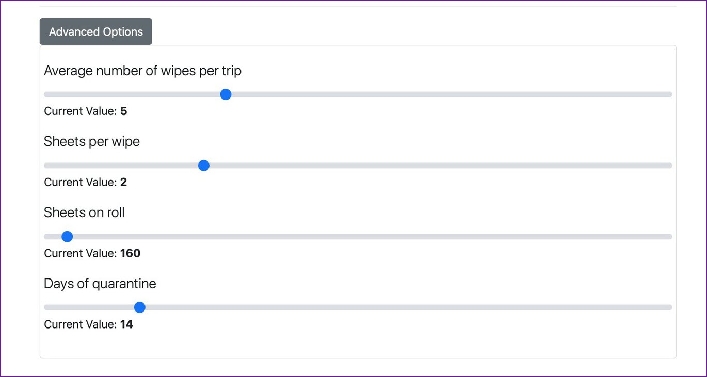Click far right end of Sheets on roll track
707x377 pixels.
(669, 237)
